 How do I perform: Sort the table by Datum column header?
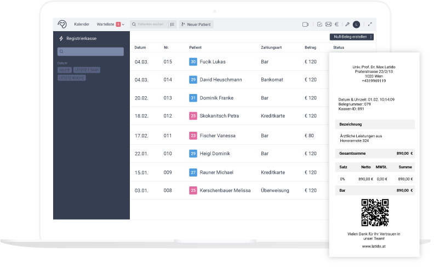(140, 48)
